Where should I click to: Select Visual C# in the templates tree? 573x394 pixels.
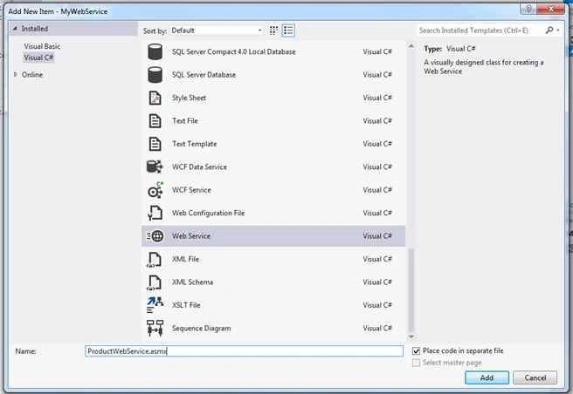pos(38,58)
